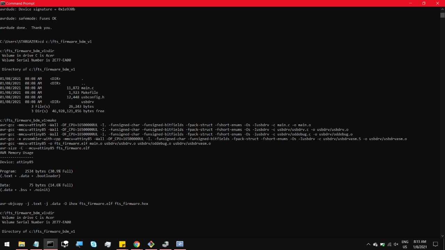
Task: Click the 'avr-size -C --mcu=attiny85' line
Action: (x=45, y=148)
